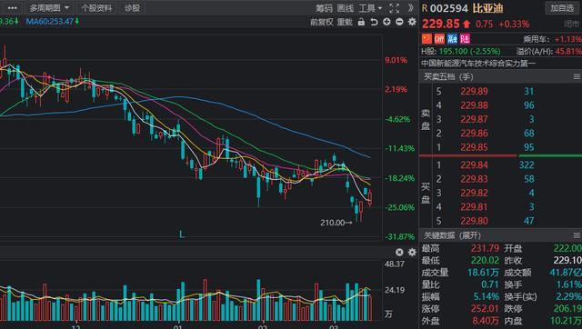Click the 加自选 add to watchlist button
The image size is (582, 329).
562,8
